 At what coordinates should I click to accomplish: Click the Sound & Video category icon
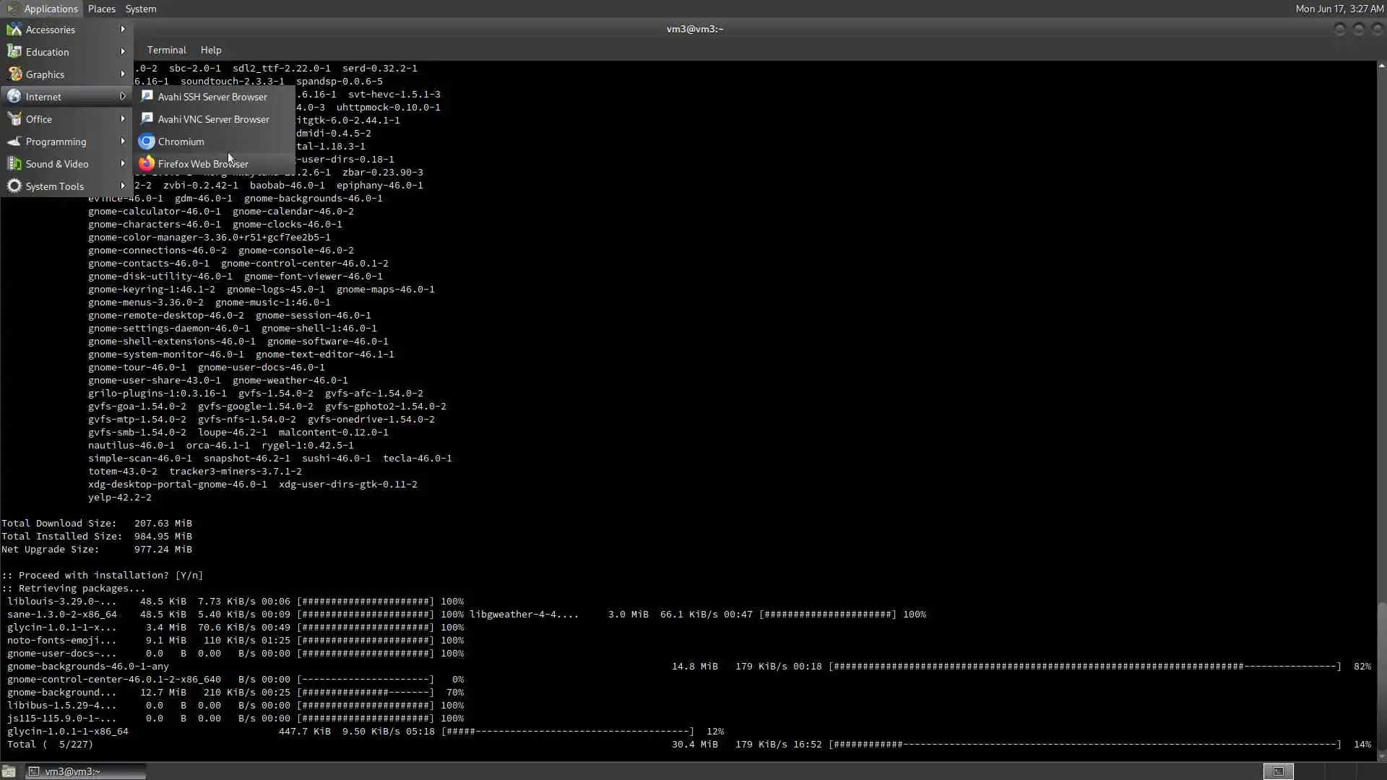click(x=14, y=164)
